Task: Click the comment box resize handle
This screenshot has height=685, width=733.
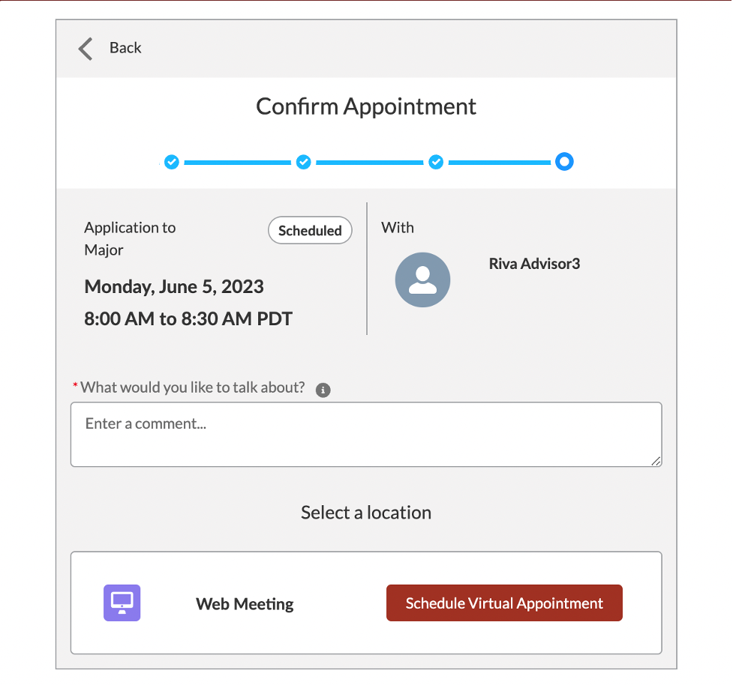Action: [656, 462]
